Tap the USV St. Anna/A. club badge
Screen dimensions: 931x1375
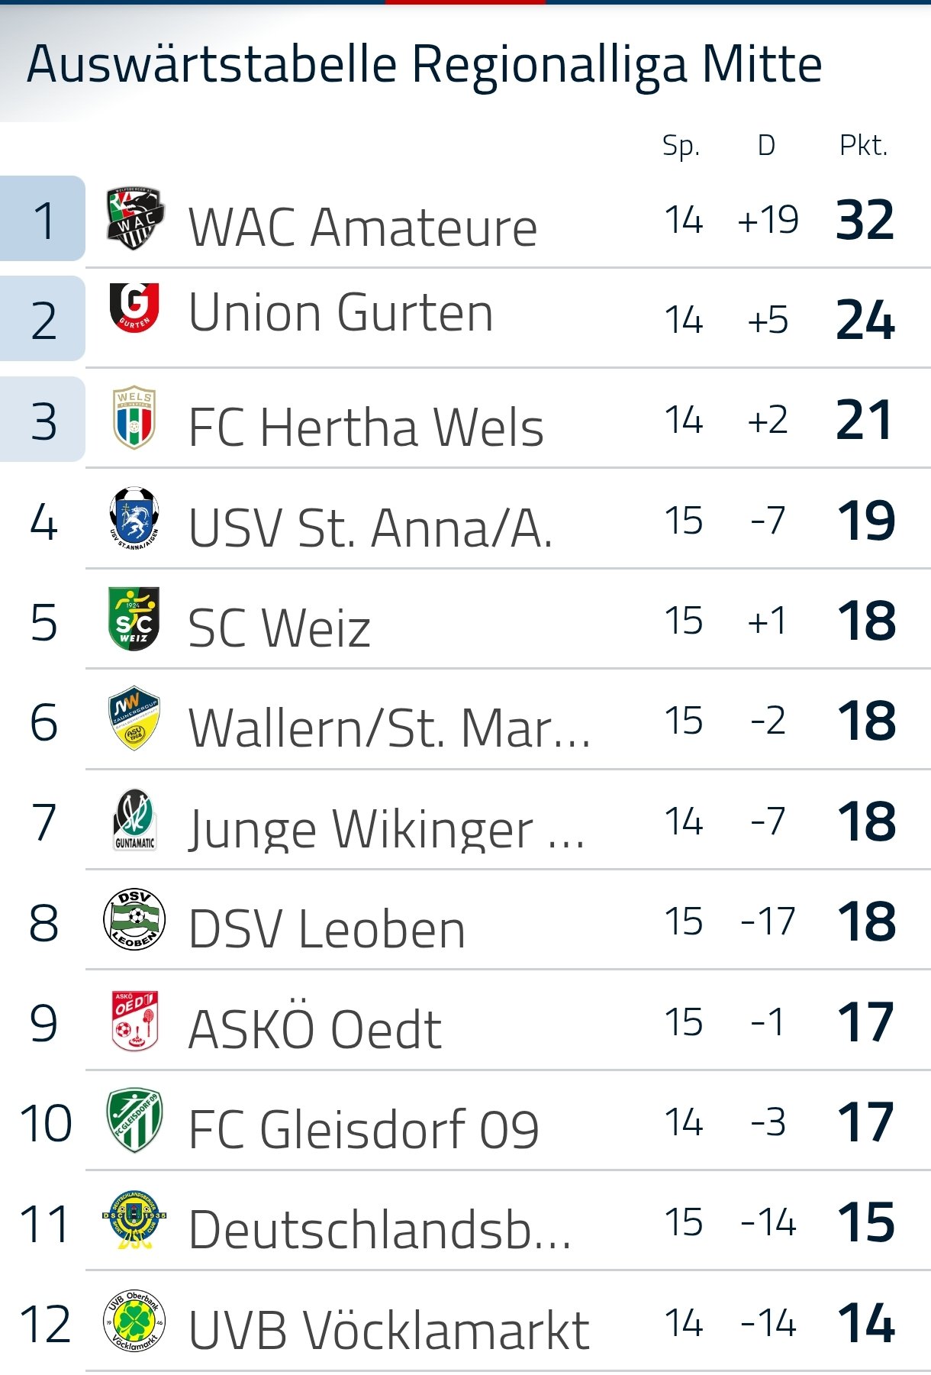click(134, 518)
